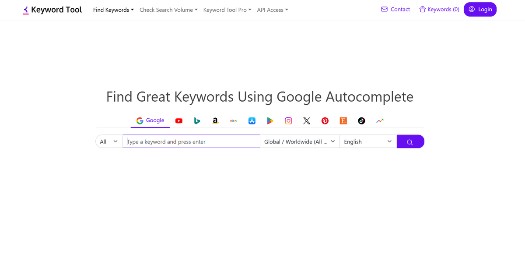Click the Login button
The width and height of the screenshot is (525, 268).
[480, 9]
